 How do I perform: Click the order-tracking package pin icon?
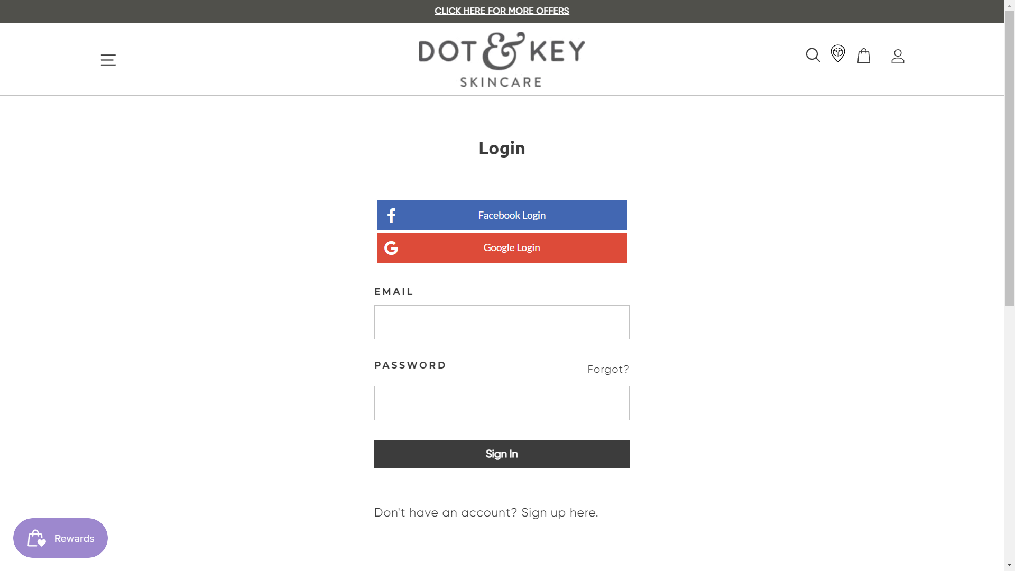838,54
